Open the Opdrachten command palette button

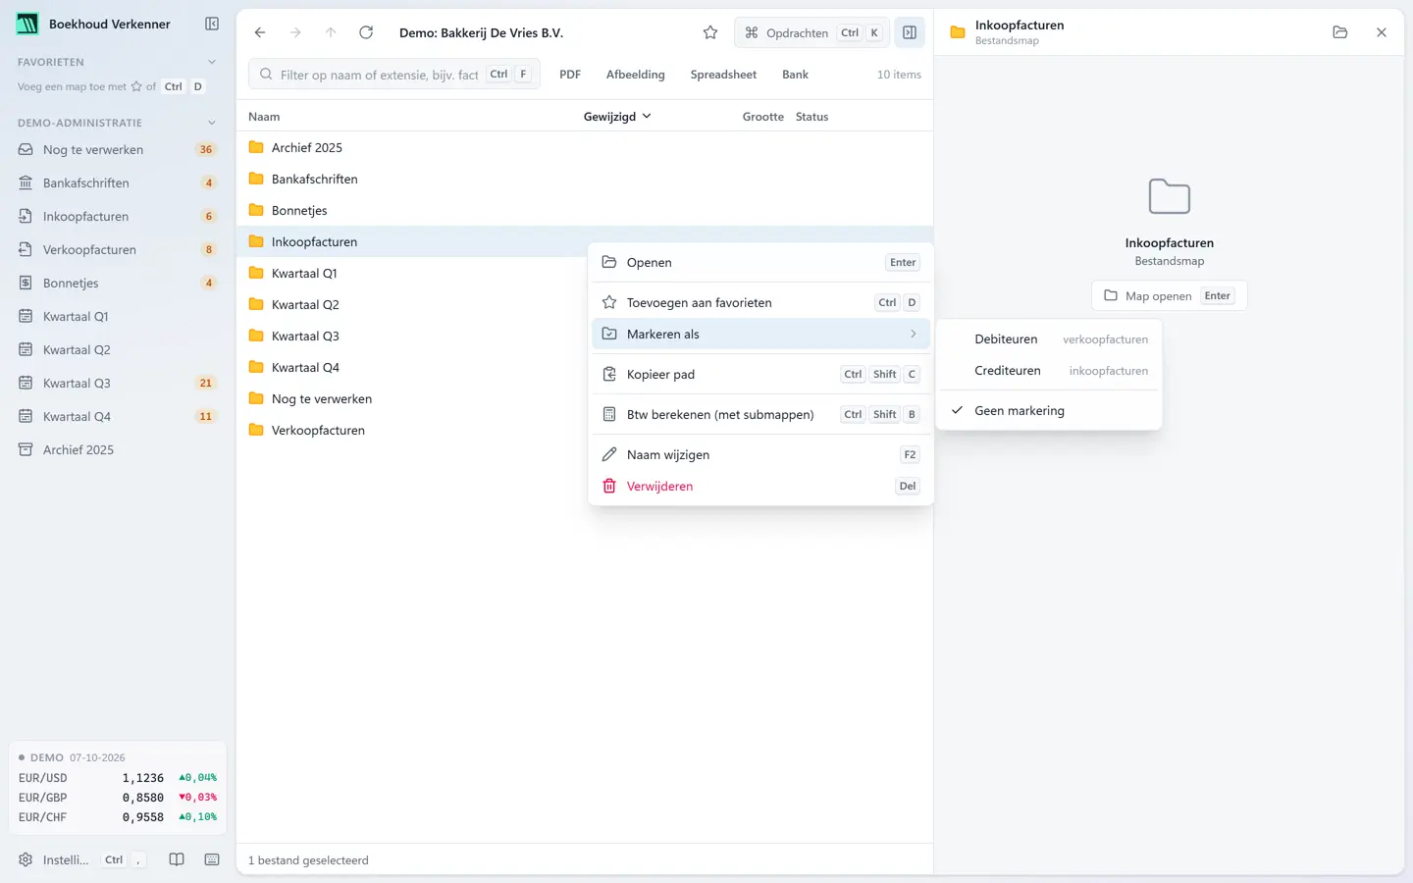coord(812,32)
